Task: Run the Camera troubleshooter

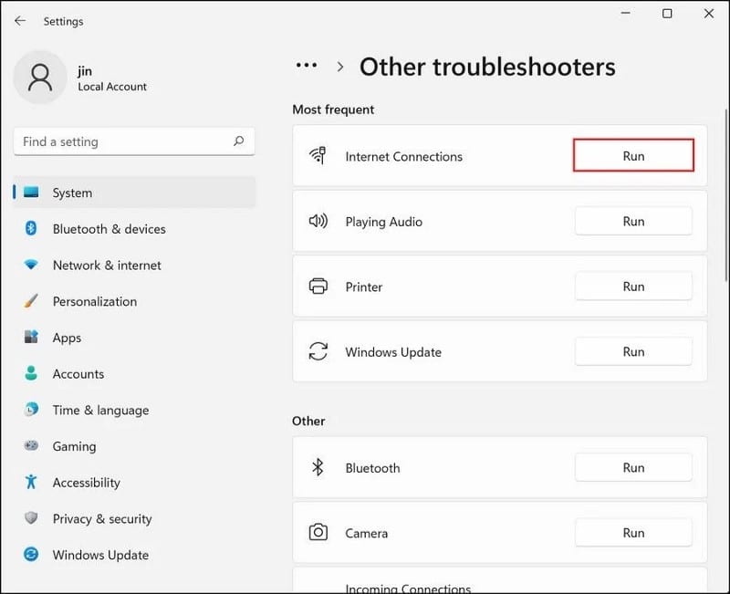Action: point(633,532)
